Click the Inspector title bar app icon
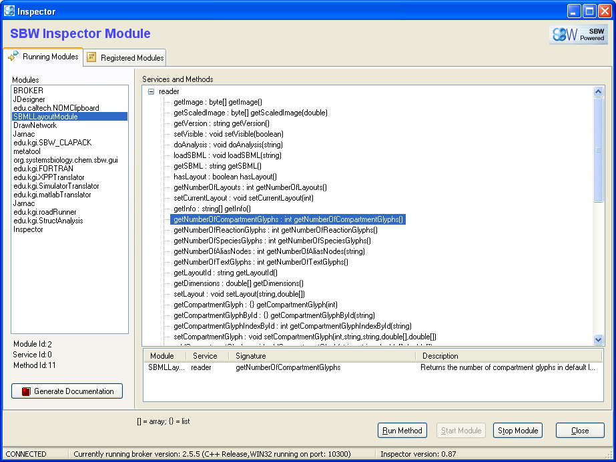Screen dimensions: 616x462 pos(9,11)
